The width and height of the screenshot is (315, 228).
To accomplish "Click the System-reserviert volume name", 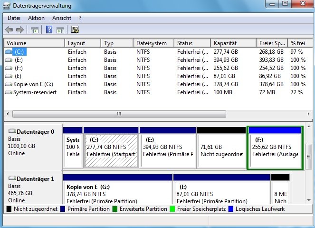I will pos(35,92).
